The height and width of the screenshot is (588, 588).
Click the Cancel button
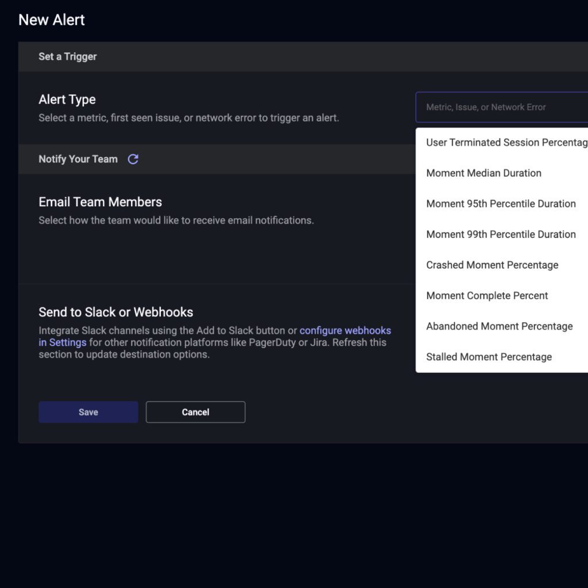(x=195, y=412)
